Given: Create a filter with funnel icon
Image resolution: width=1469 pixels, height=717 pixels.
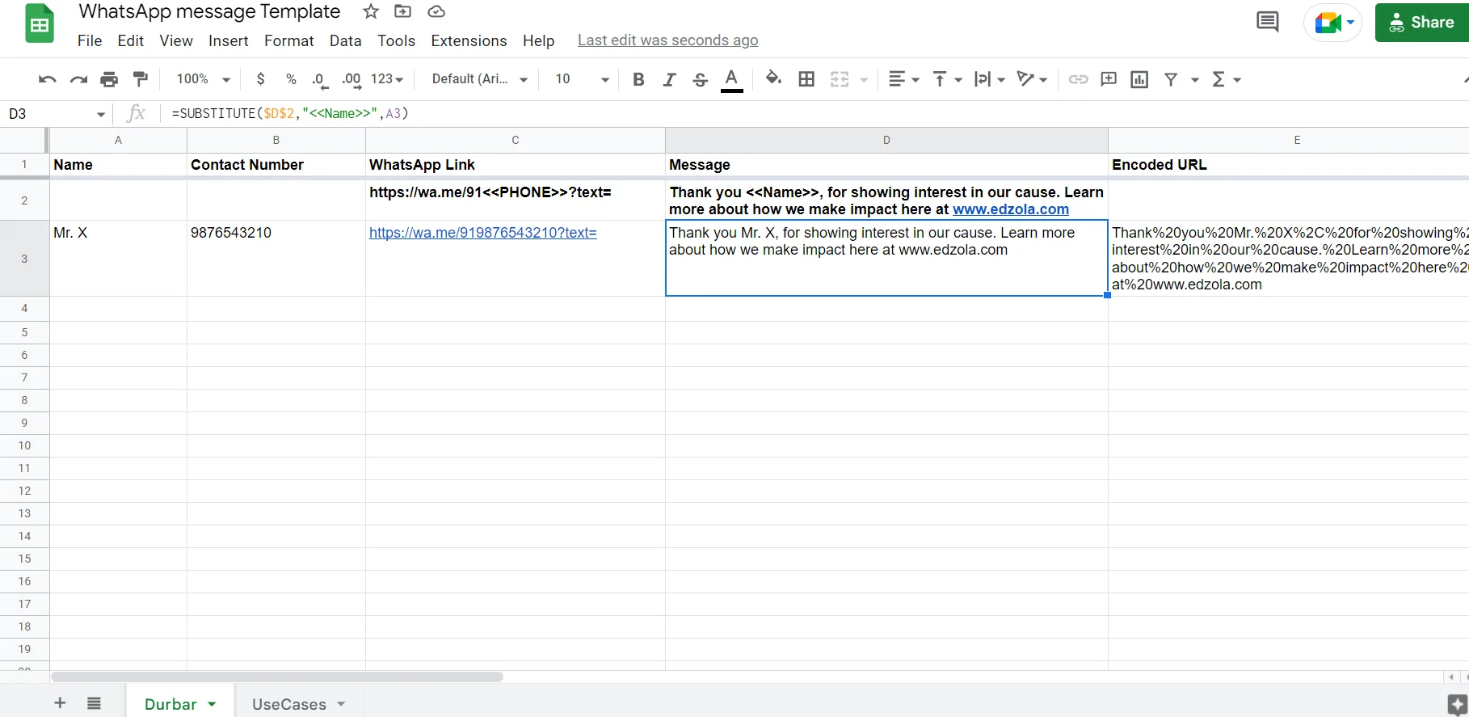Looking at the screenshot, I should pos(1171,79).
